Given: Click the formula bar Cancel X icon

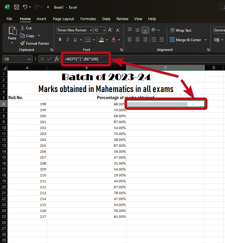Looking at the screenshot, I should tap(42, 59).
